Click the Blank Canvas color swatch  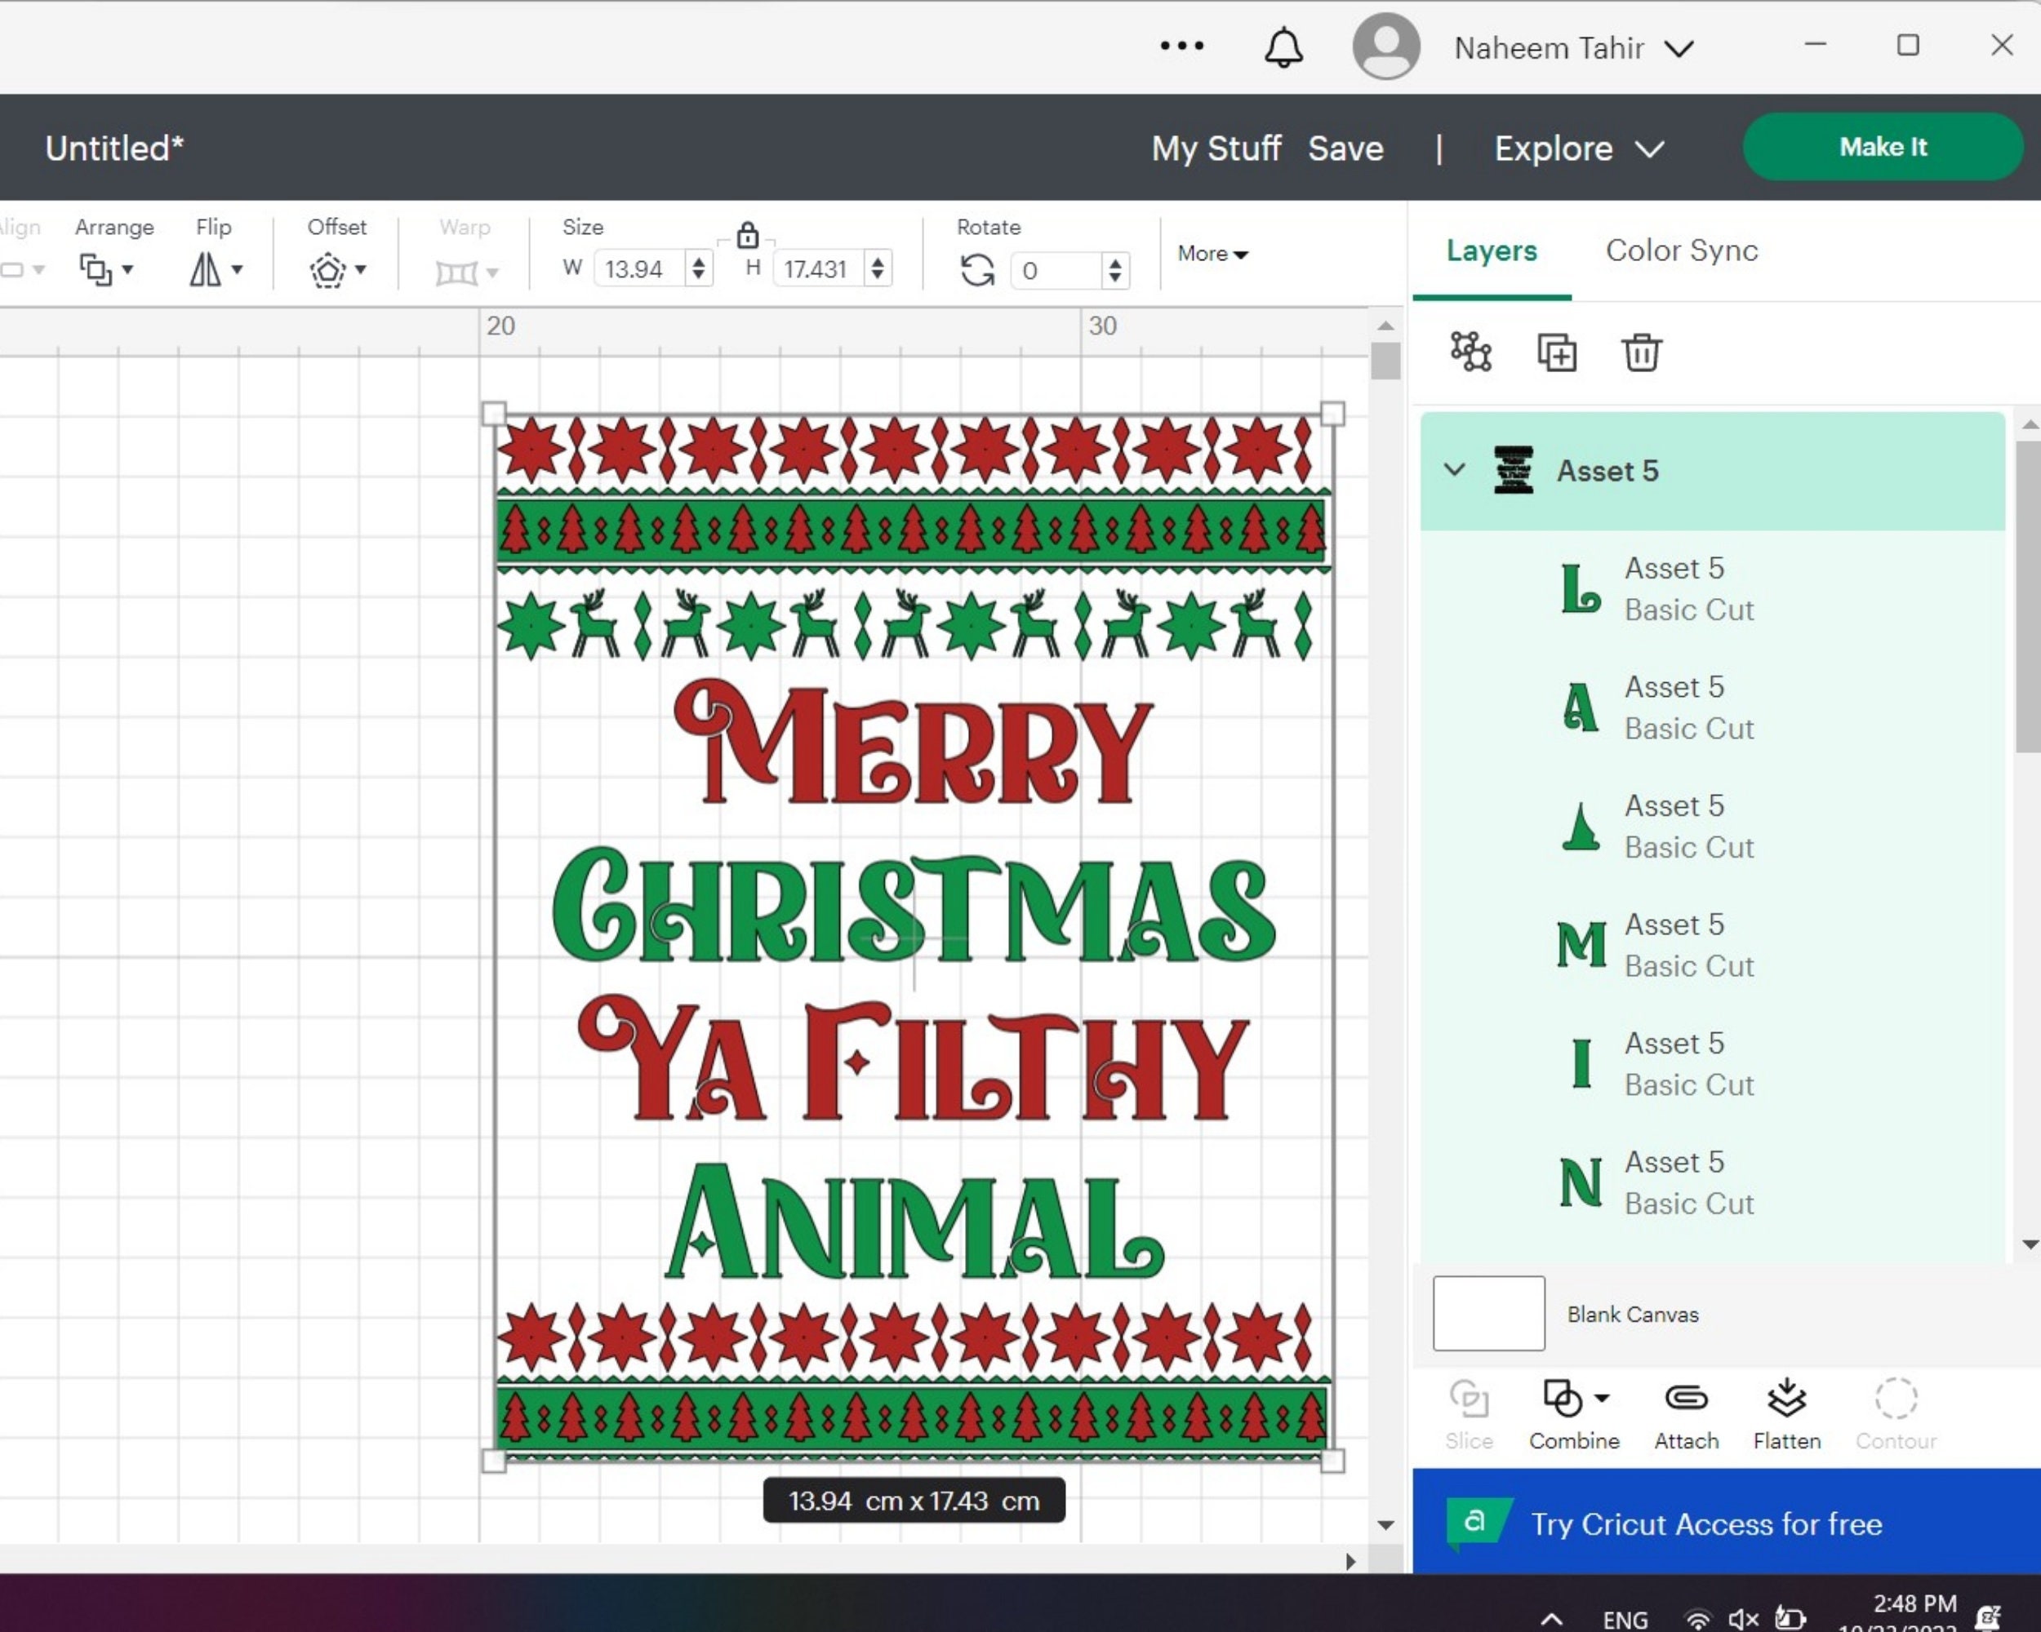pos(1488,1313)
